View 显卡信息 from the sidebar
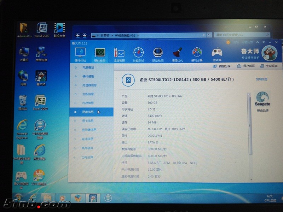 [88, 121]
